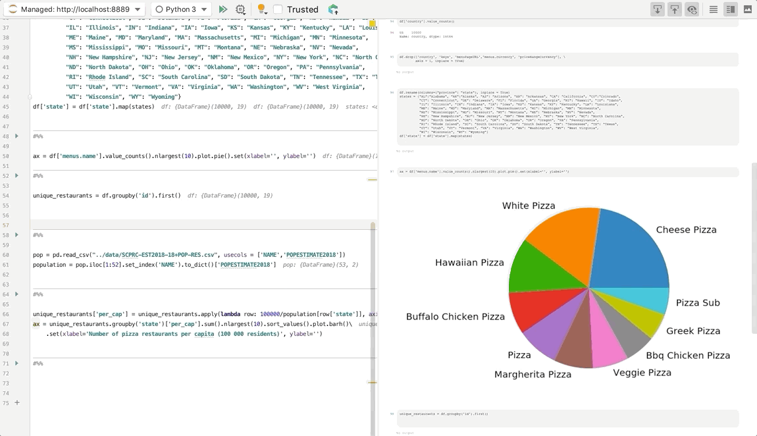Toggle the show code in preview icon
The height and width of the screenshot is (436, 757).
pos(692,9)
